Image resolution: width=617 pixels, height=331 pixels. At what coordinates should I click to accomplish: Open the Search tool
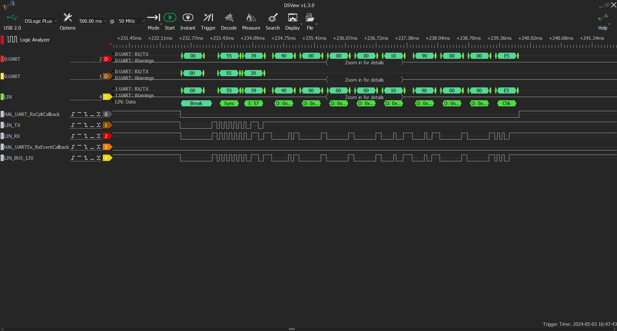(x=273, y=18)
